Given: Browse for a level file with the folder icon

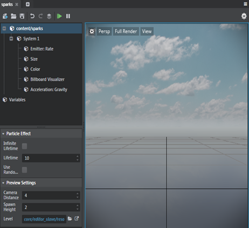Looking at the screenshot, I should click(x=70, y=219).
